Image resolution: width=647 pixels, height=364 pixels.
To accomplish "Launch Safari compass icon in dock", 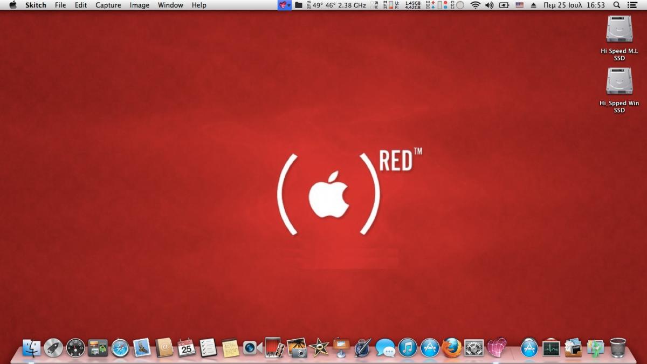I will 120,348.
